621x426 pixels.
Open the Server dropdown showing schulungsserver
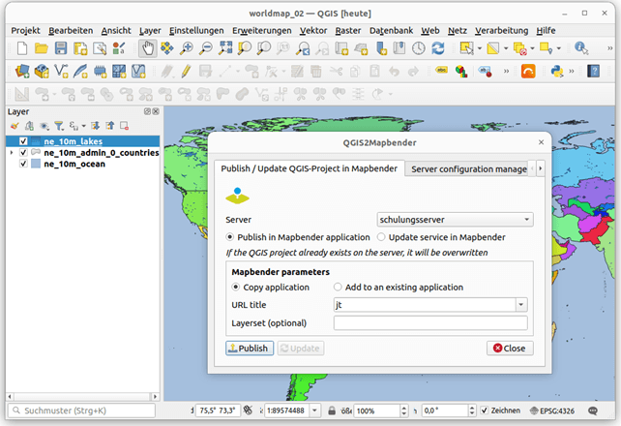455,220
